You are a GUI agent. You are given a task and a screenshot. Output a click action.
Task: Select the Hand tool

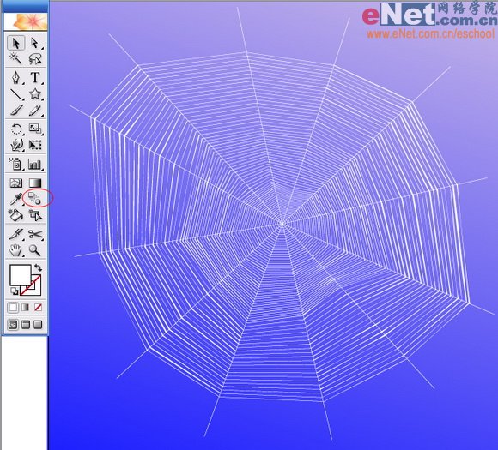pyautogui.click(x=15, y=250)
